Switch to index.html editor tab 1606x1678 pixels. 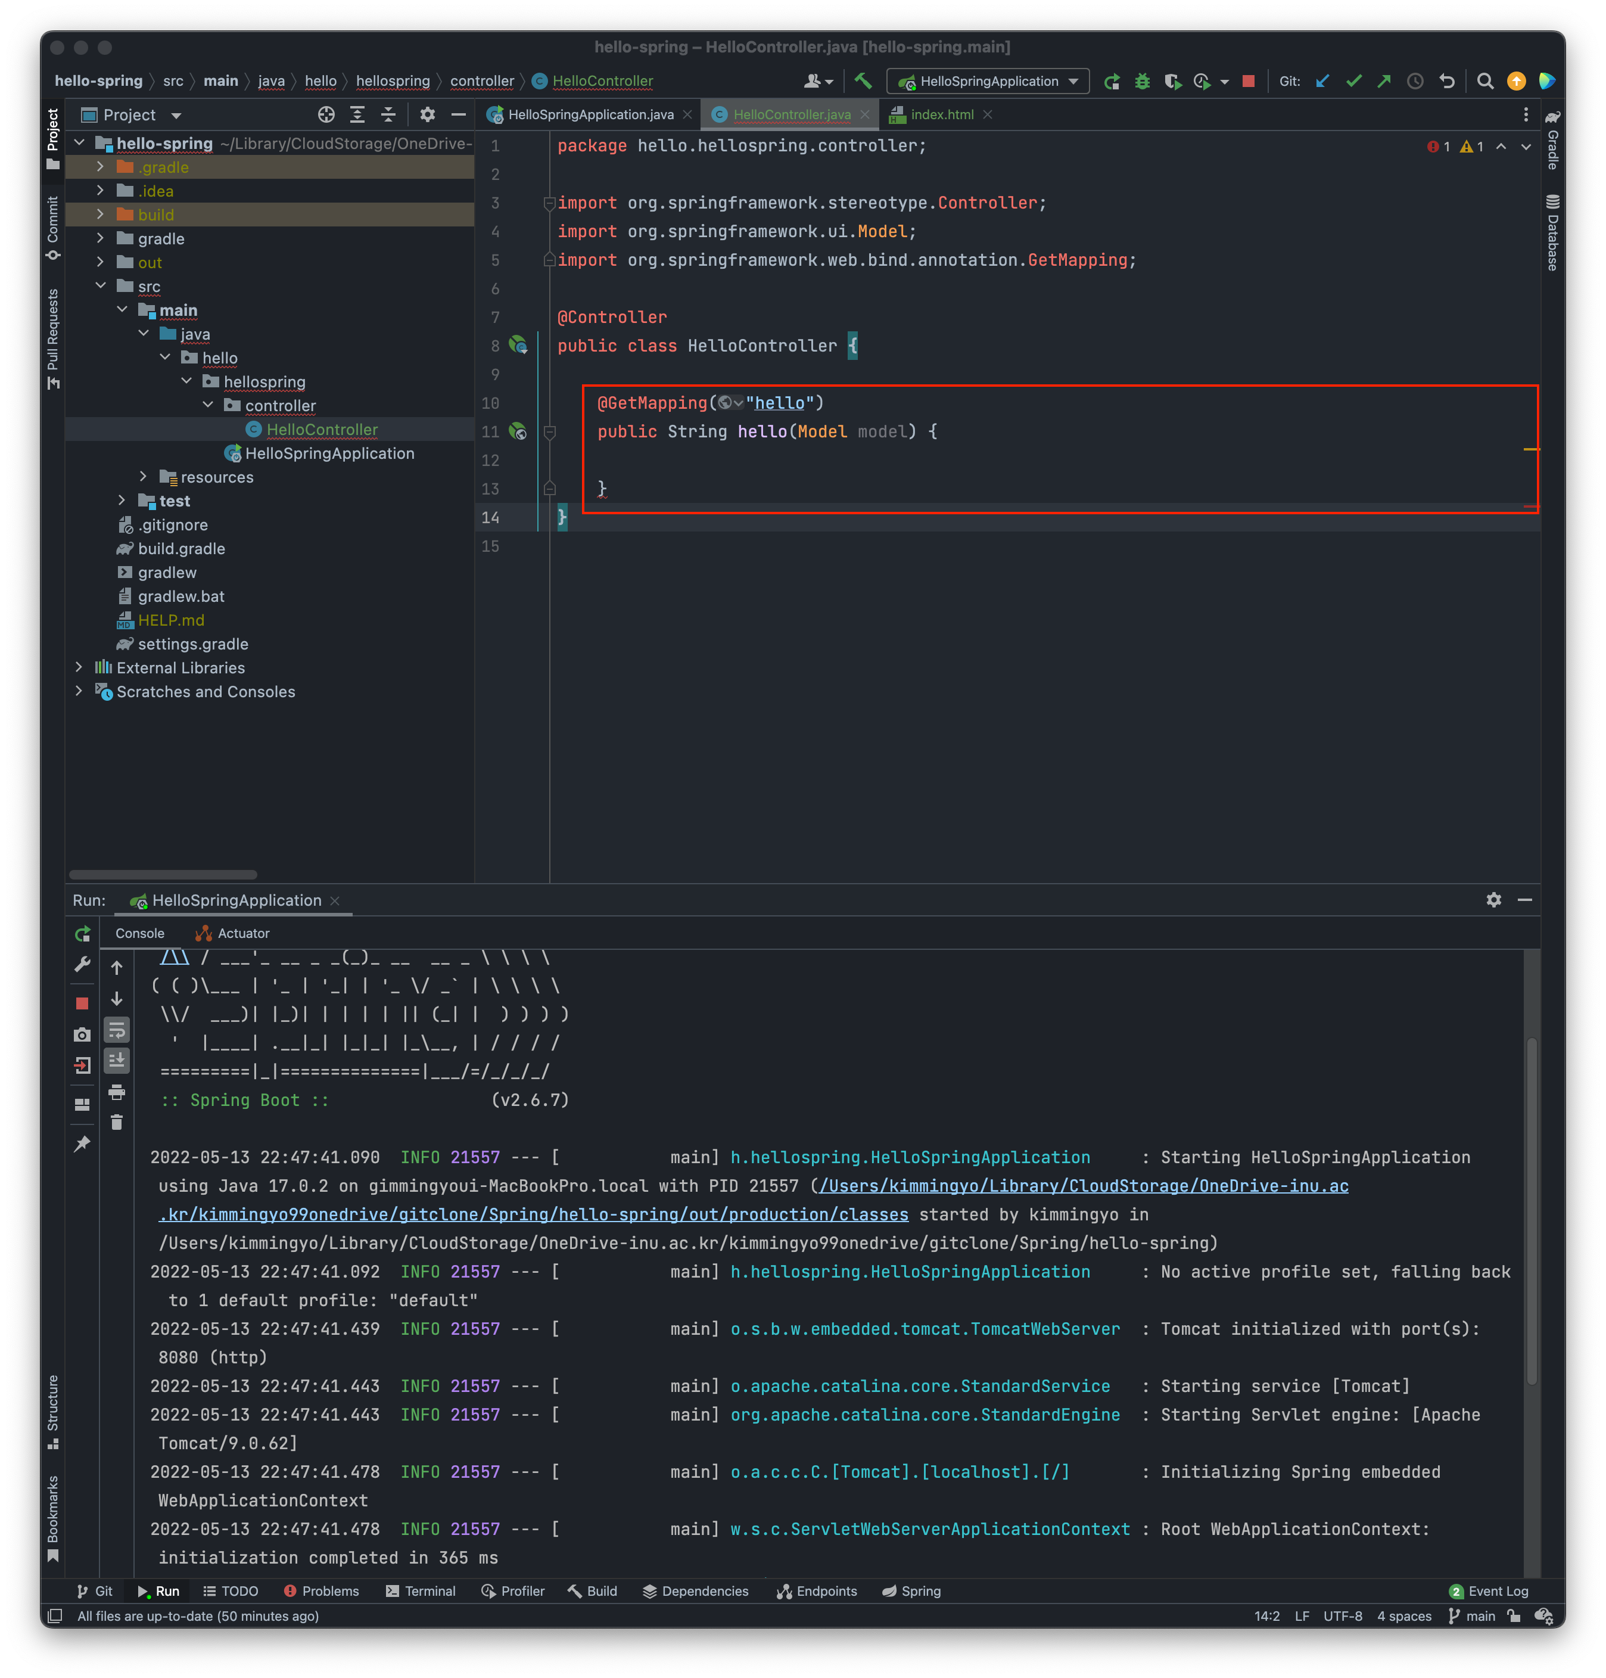941,115
